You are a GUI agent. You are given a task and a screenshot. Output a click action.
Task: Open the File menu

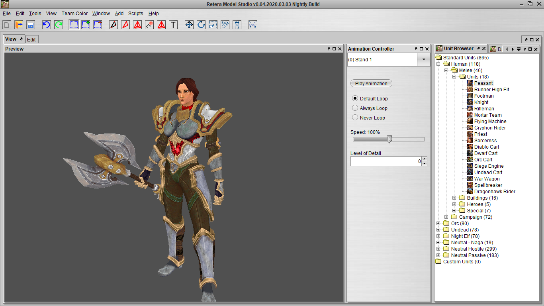click(6, 13)
